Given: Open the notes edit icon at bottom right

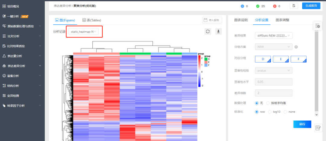Looking at the screenshot, I should (x=318, y=128).
